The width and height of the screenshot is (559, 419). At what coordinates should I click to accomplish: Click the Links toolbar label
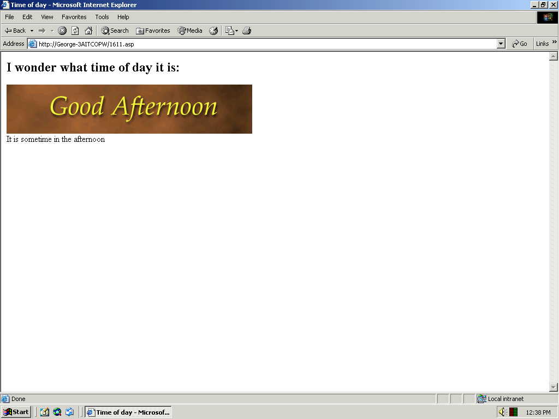542,44
